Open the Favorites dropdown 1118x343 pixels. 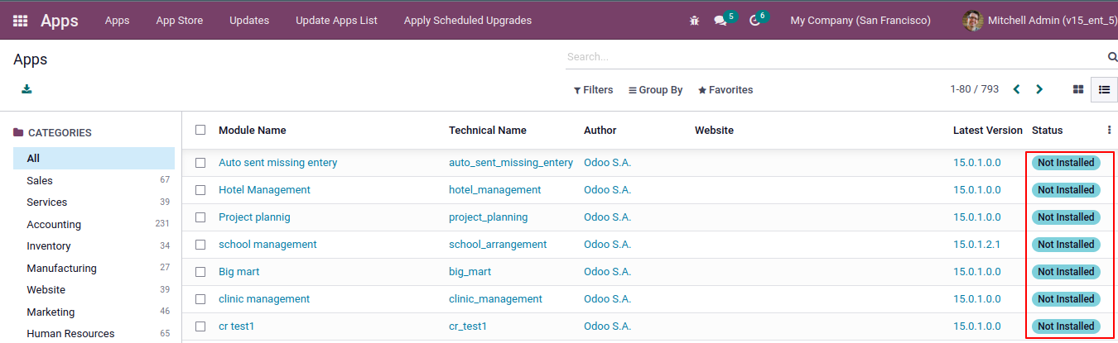coord(725,90)
